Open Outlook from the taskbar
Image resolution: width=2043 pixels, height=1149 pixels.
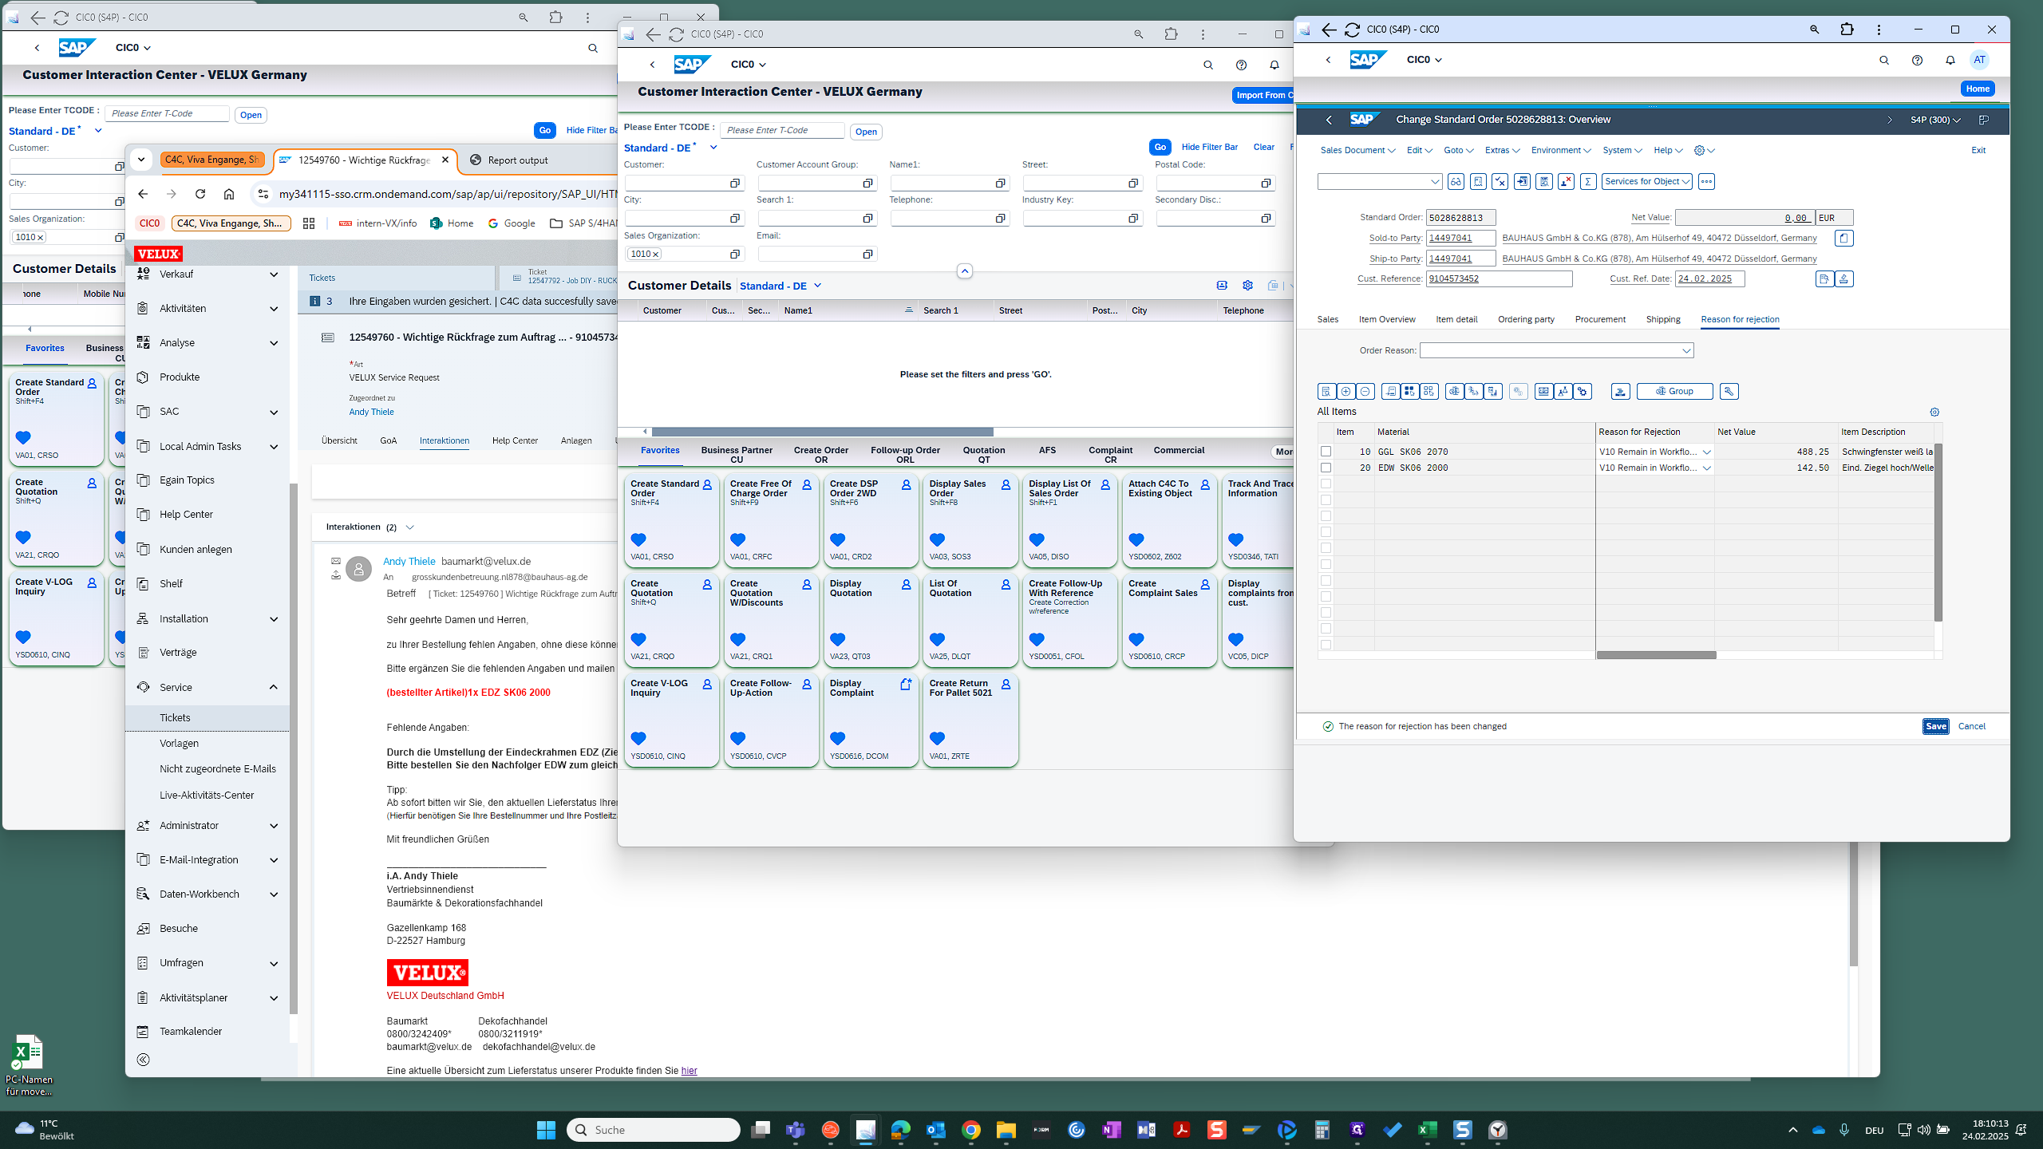935,1130
